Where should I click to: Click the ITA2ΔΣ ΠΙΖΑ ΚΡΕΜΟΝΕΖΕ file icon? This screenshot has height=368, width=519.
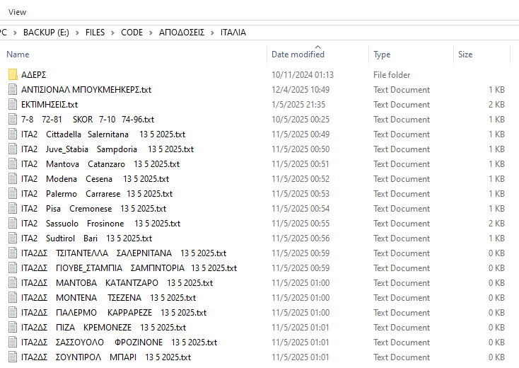pos(13,328)
